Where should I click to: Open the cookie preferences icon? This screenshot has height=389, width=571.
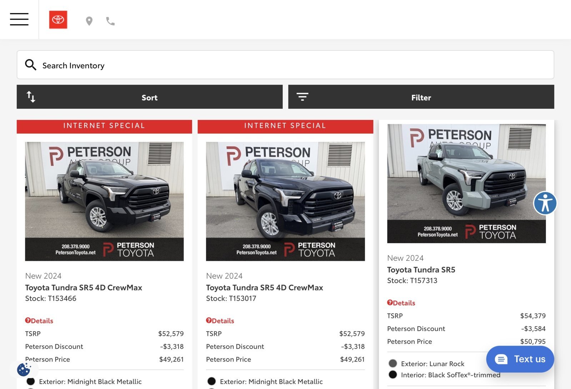pyautogui.click(x=24, y=369)
